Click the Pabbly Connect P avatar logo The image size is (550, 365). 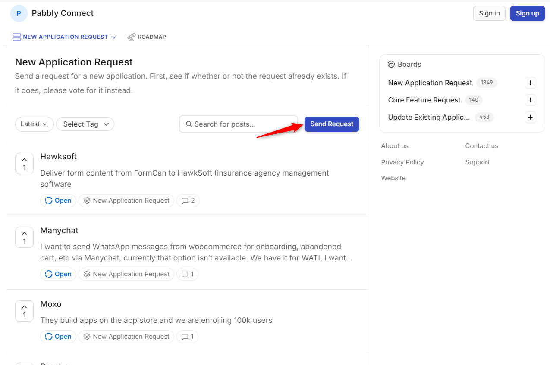point(19,13)
